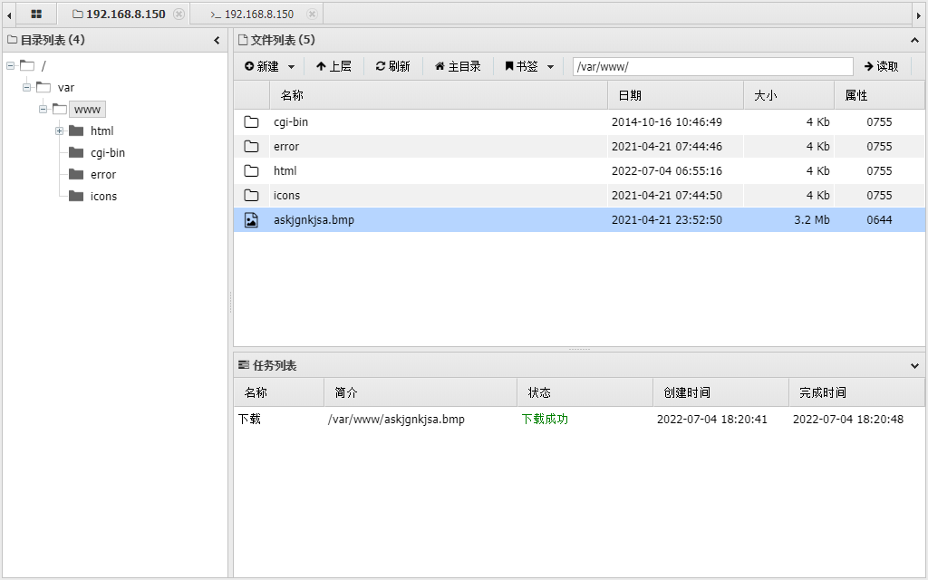Click the 读取 read button

(x=881, y=66)
